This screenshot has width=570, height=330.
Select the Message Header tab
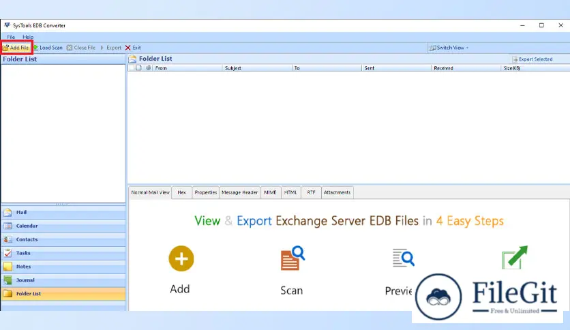pyautogui.click(x=240, y=192)
